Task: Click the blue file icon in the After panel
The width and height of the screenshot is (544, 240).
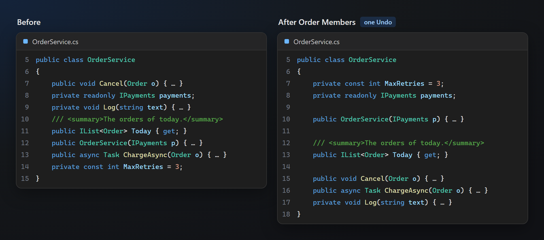Action: tap(287, 41)
